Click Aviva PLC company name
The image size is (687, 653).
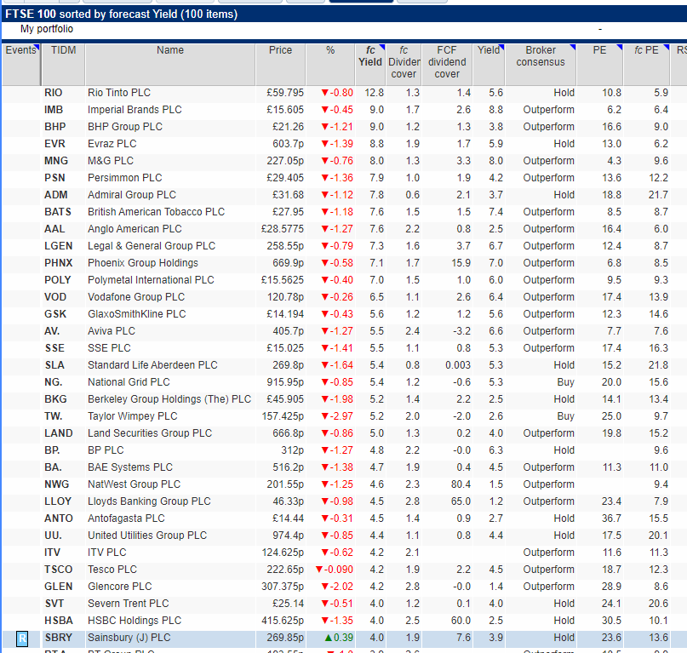tap(112, 331)
